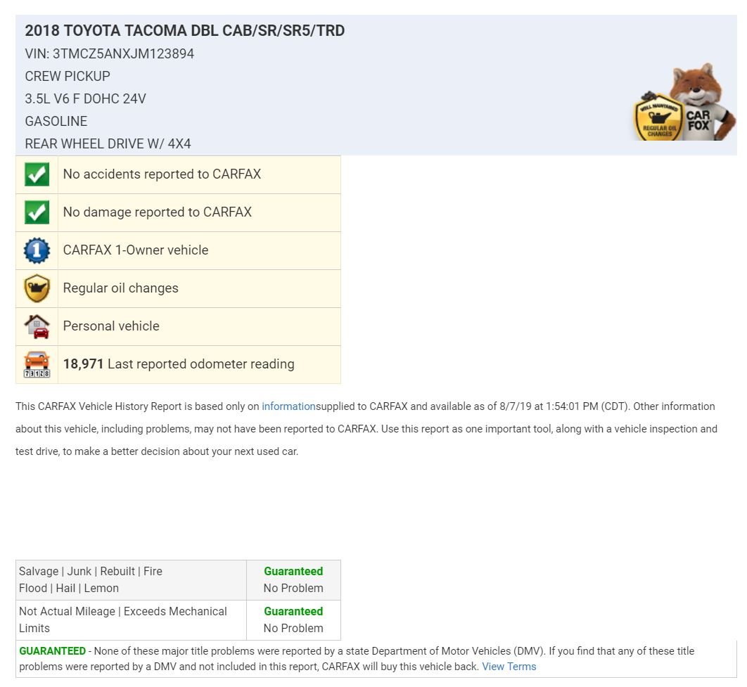The width and height of the screenshot is (747, 687).
Task: Click the green checkmark beside No accidents reported
Action: [37, 174]
